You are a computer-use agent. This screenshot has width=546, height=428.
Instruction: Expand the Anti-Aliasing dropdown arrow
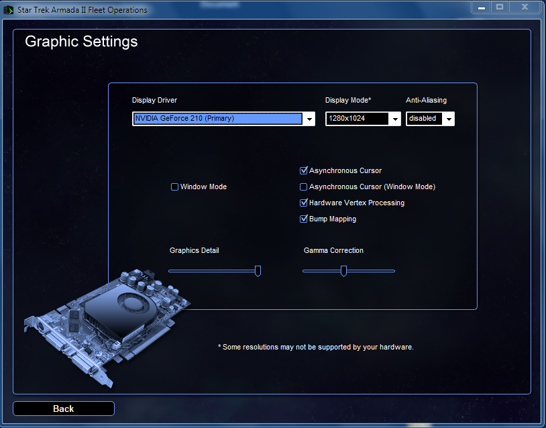pyautogui.click(x=449, y=119)
